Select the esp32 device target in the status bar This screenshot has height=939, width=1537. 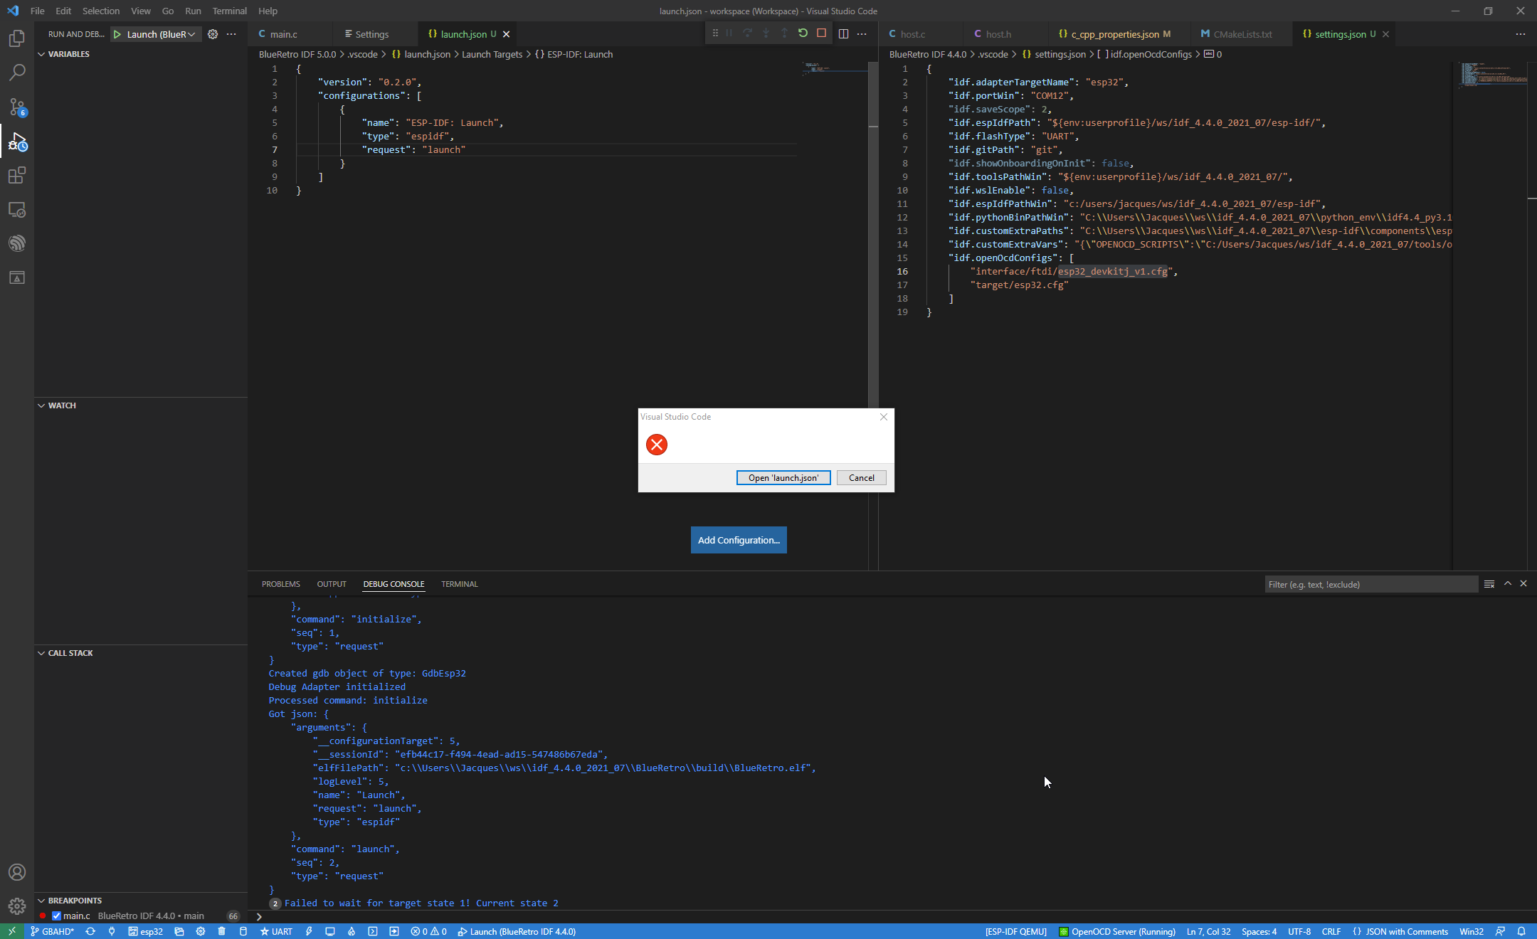(146, 932)
